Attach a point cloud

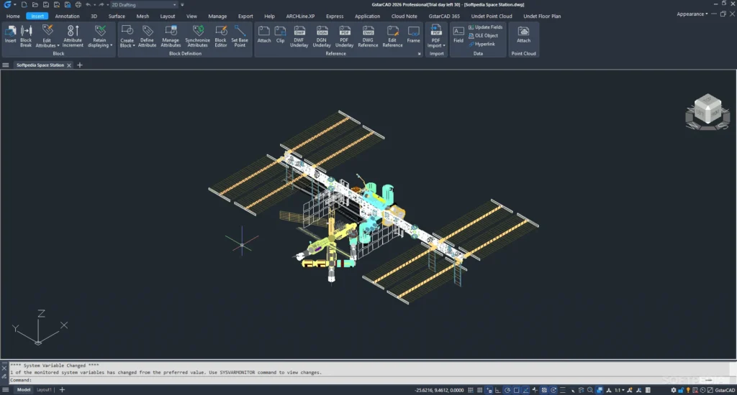524,35
